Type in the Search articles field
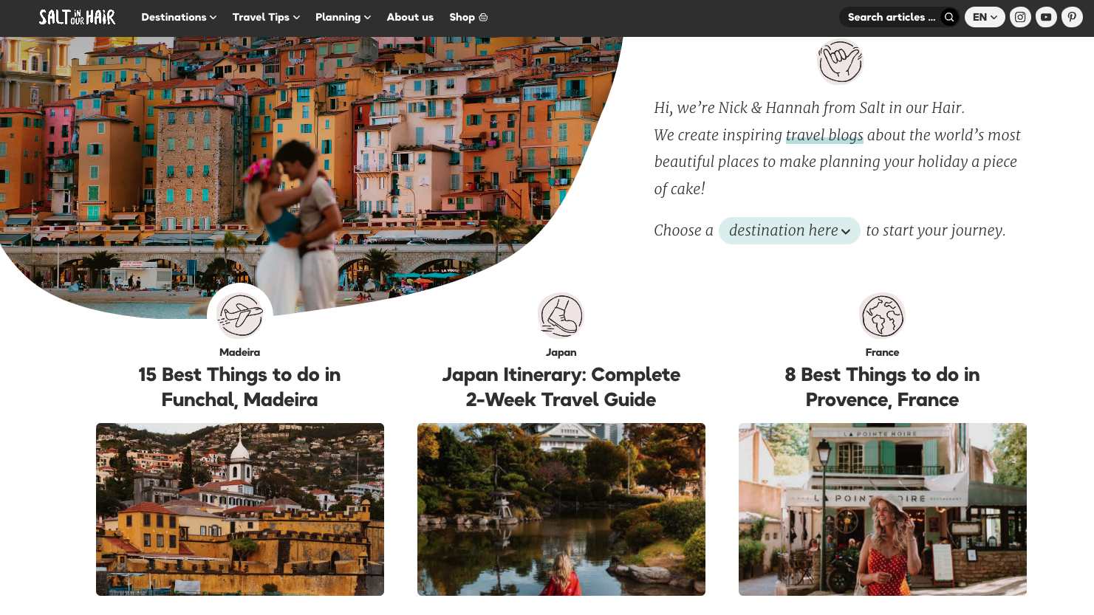 click(892, 17)
